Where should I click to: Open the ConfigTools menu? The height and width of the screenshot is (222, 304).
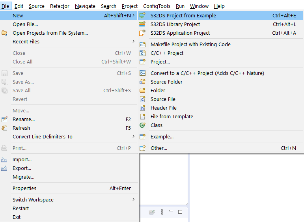tap(157, 6)
